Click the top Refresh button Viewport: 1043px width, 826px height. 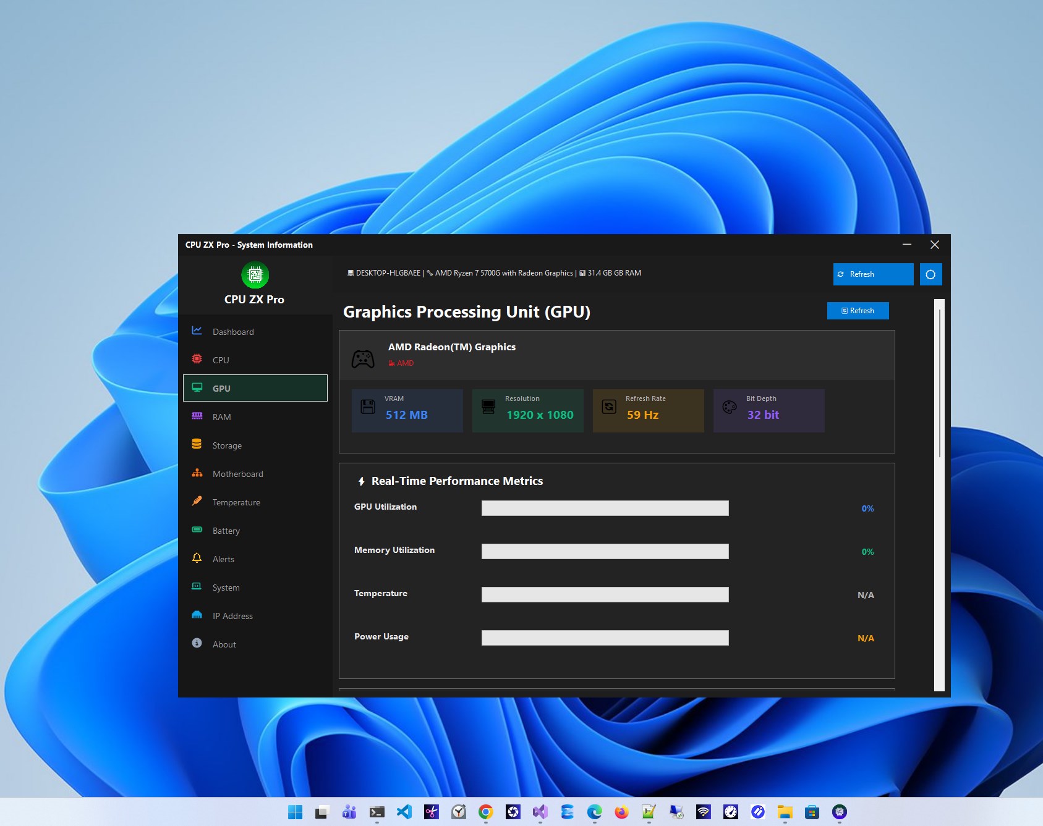click(x=872, y=274)
